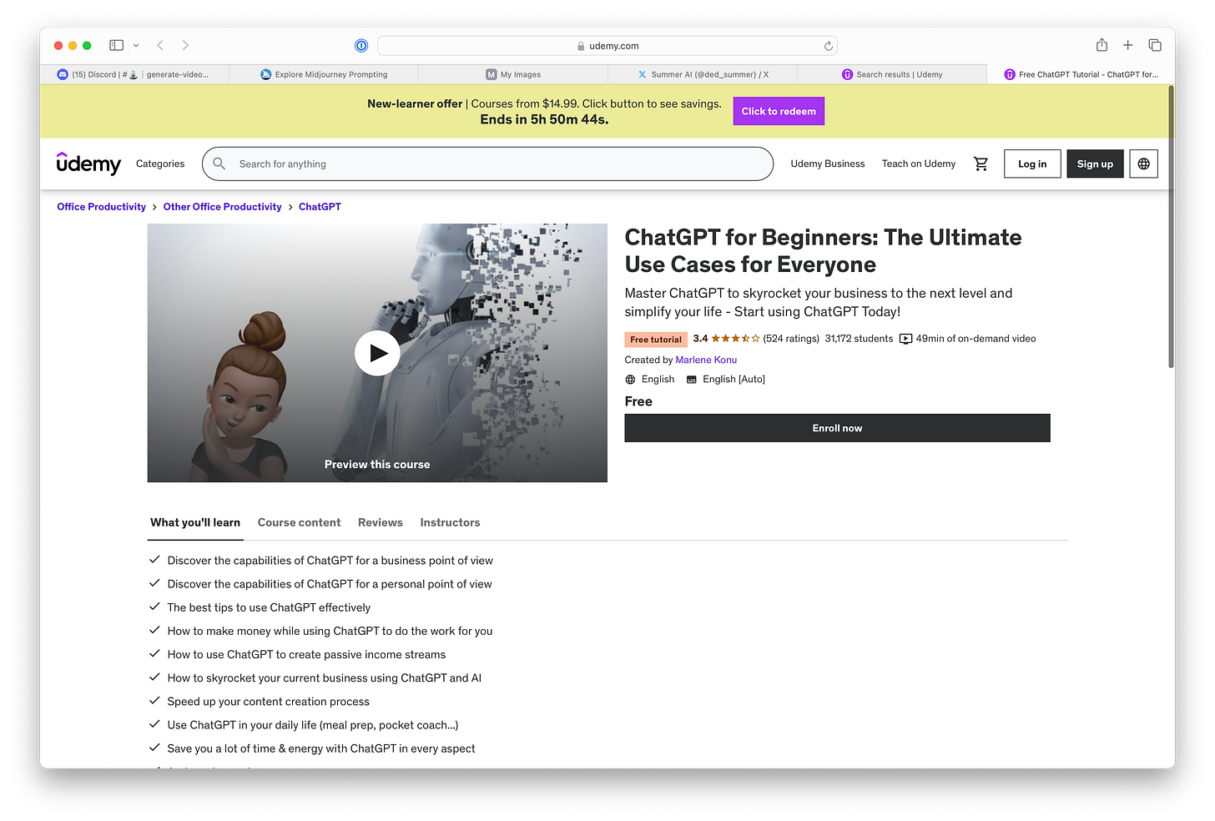The width and height of the screenshot is (1215, 821).
Task: Select the Reviews tab
Action: (x=380, y=522)
